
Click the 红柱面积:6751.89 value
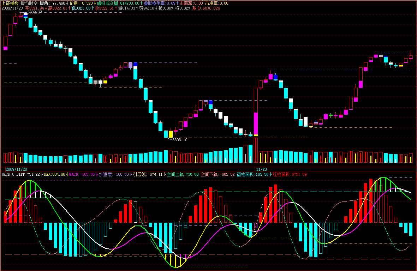pos(290,175)
